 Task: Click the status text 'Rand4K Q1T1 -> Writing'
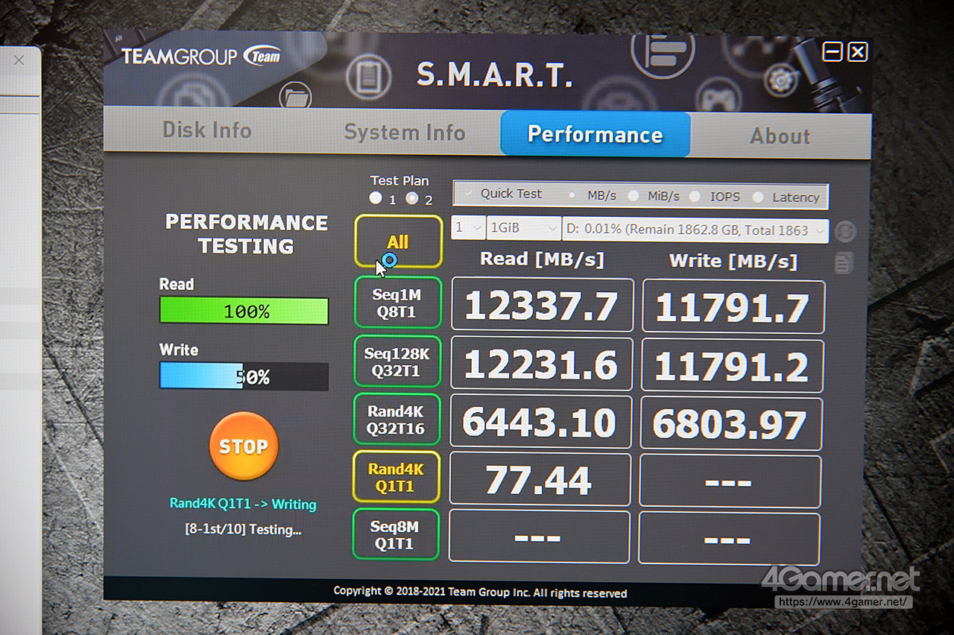(x=243, y=504)
